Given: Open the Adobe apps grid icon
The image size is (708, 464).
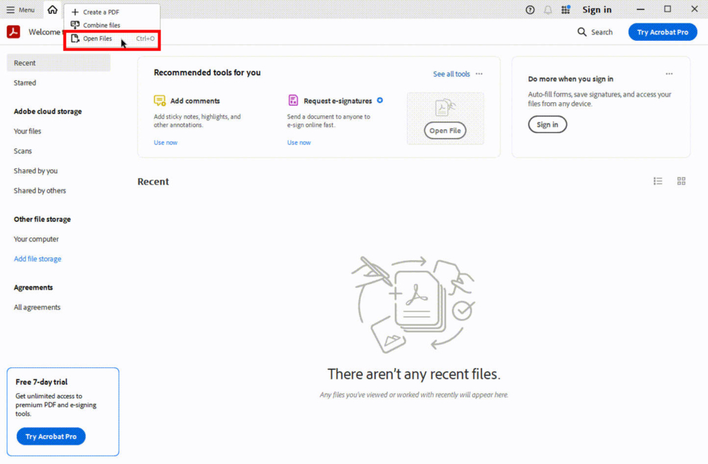Looking at the screenshot, I should (x=566, y=9).
